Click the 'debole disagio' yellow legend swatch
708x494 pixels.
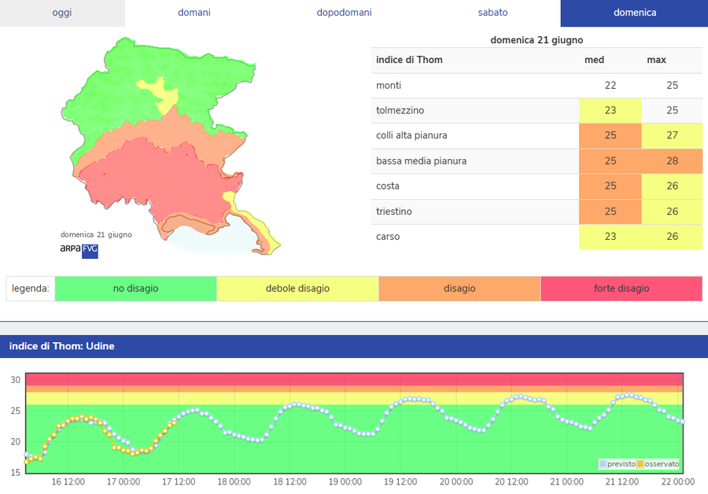(x=297, y=289)
